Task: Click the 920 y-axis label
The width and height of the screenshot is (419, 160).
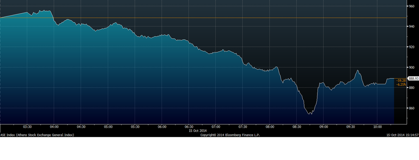Action: coord(412,47)
